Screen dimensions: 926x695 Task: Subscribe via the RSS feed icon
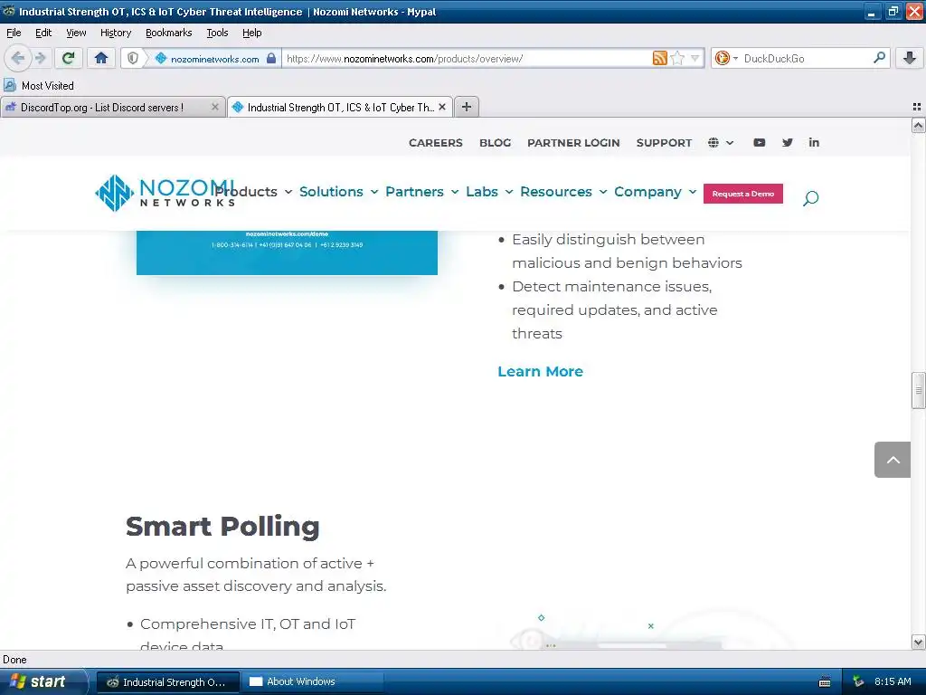point(659,58)
